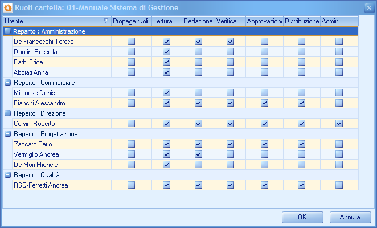This screenshot has height=228, width=377.
Task: Click the app icon in title bar
Action: click(x=7, y=7)
